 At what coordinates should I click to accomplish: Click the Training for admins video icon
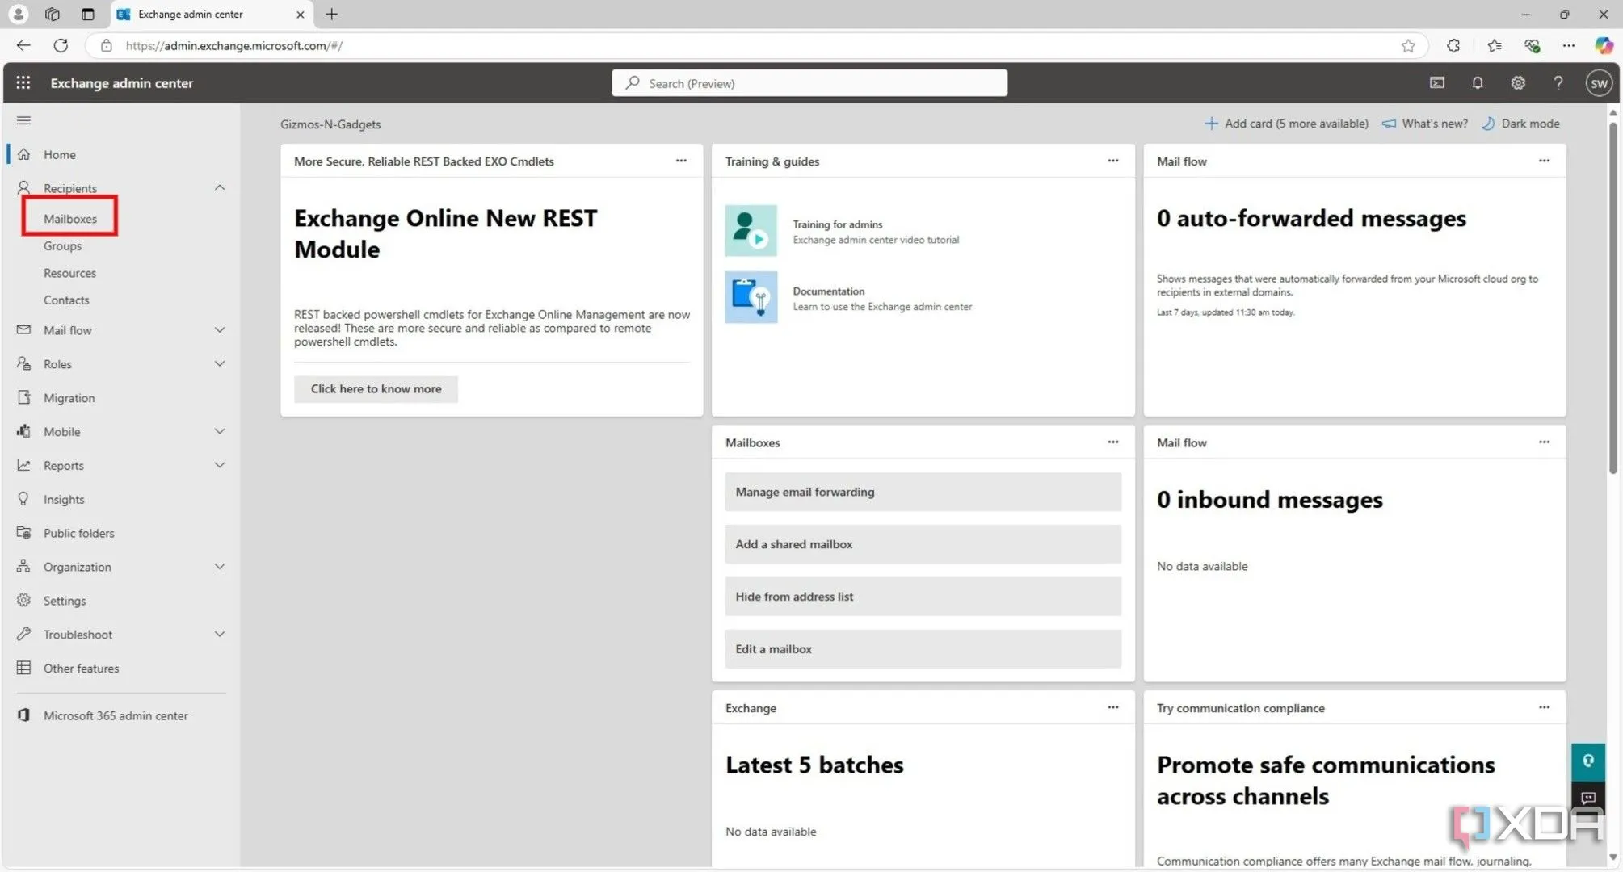(x=751, y=231)
